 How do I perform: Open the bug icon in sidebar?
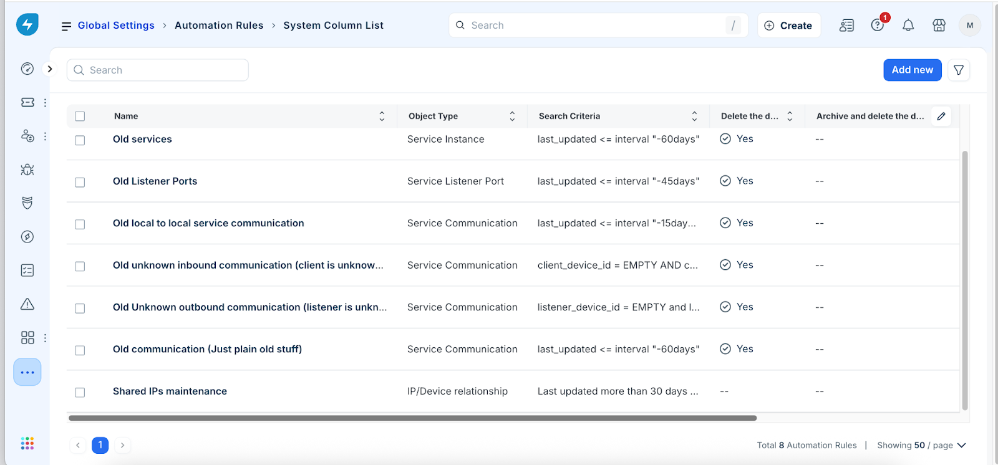tap(27, 170)
